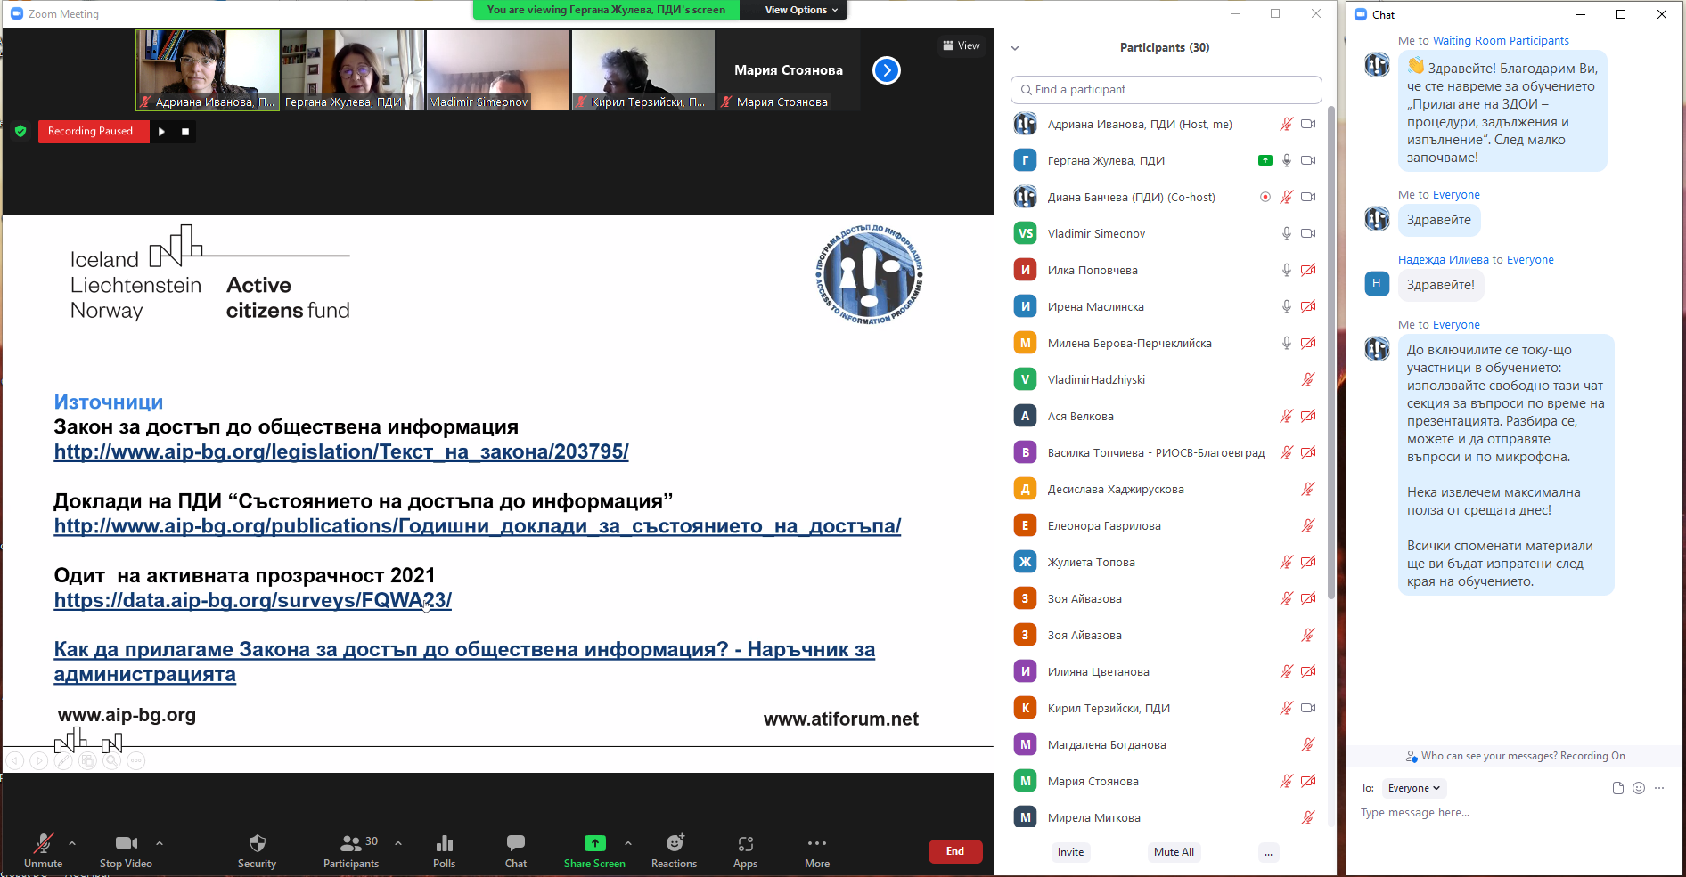1686x877 pixels.
Task: Open the Polls panel
Action: pyautogui.click(x=444, y=849)
